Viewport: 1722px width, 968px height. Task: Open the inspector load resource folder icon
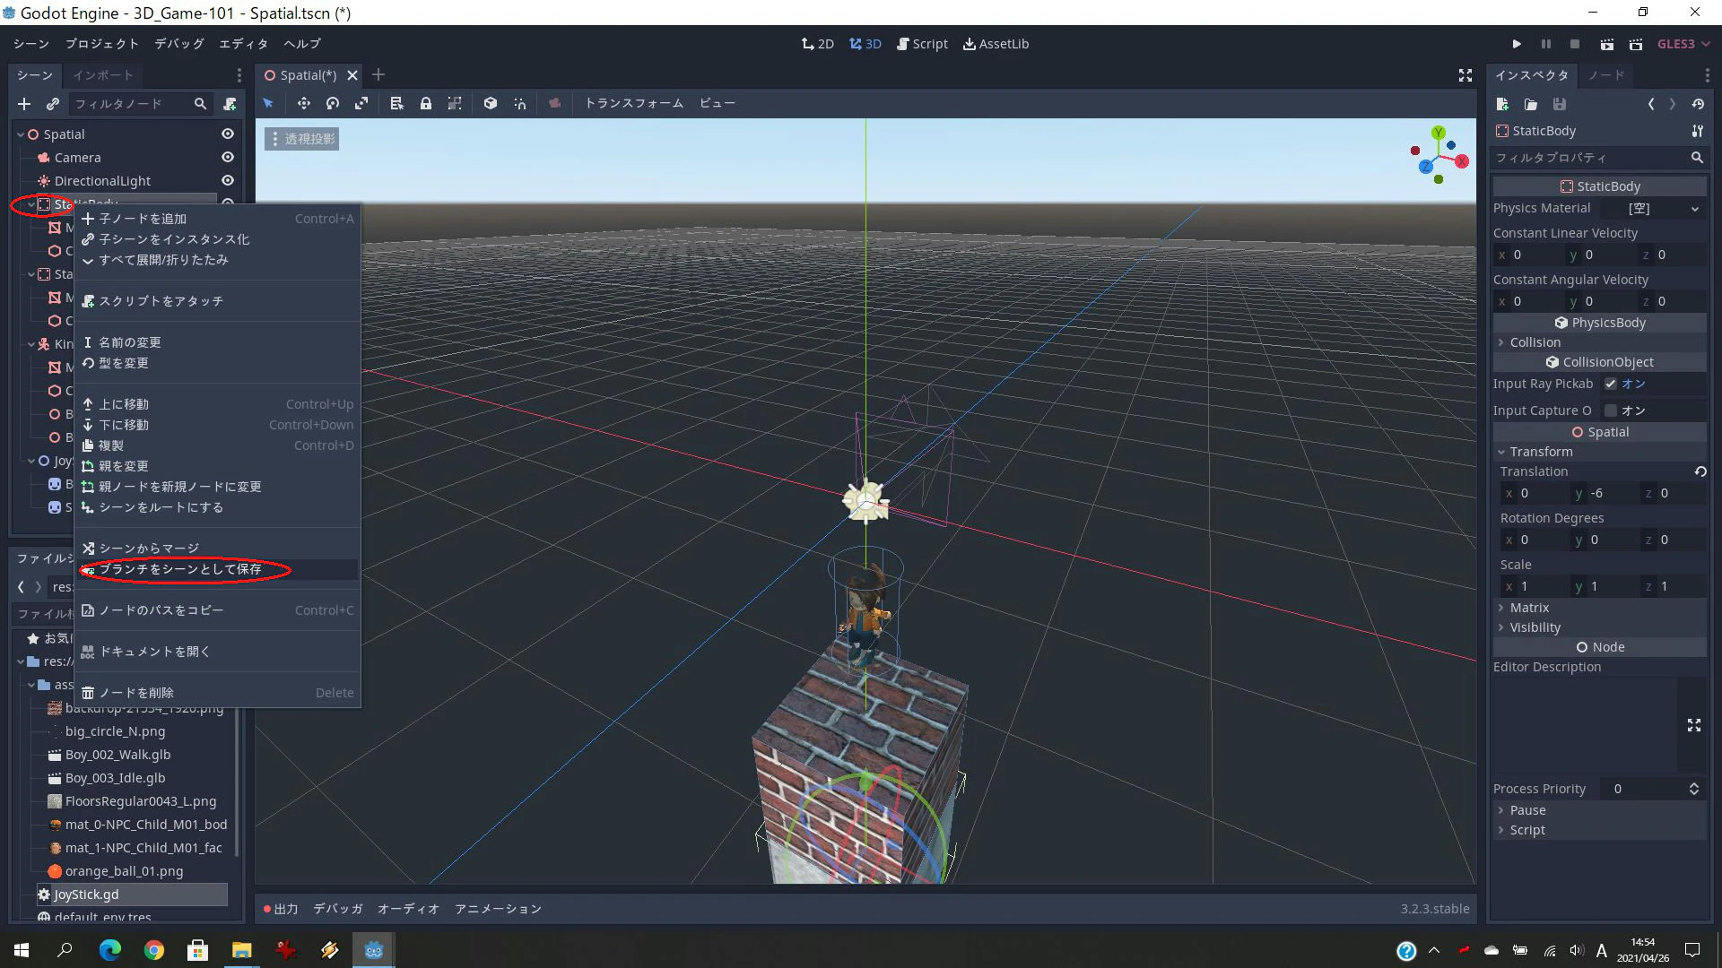pyautogui.click(x=1531, y=104)
